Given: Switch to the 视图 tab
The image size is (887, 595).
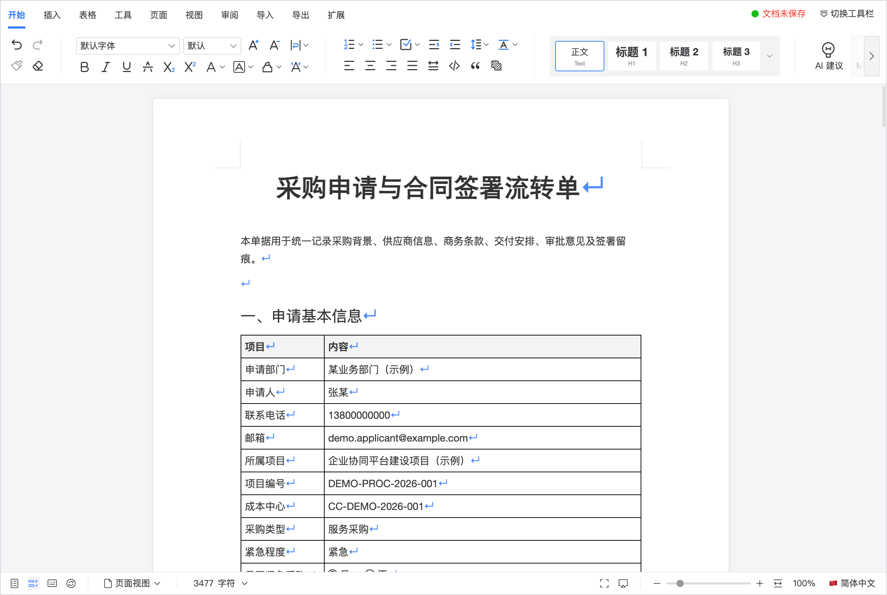Looking at the screenshot, I should coord(194,15).
